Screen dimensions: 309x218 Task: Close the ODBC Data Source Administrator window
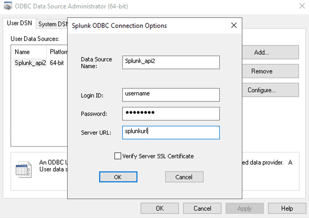[302, 6]
